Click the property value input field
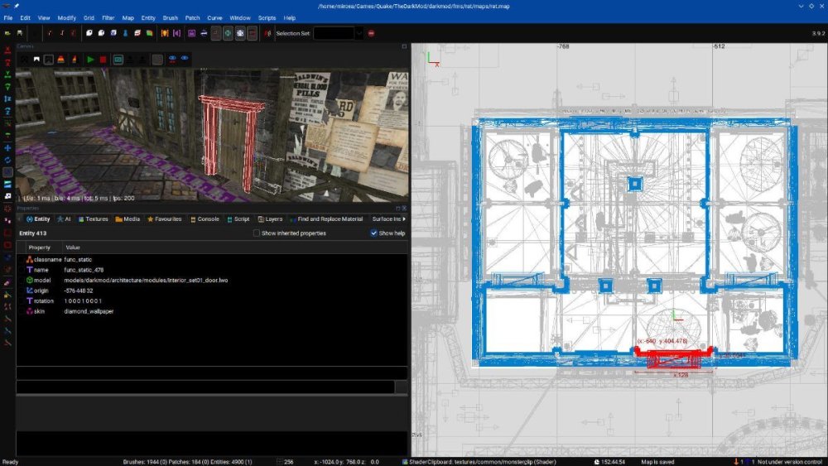Screen dimensions: 828x466 (x=205, y=387)
